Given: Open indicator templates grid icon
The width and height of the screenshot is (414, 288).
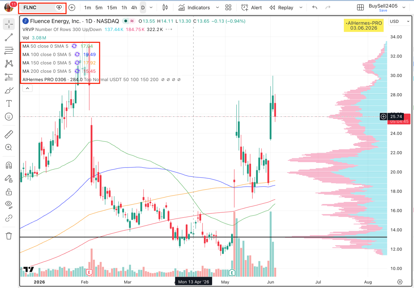Looking at the screenshot, I should pyautogui.click(x=228, y=8).
